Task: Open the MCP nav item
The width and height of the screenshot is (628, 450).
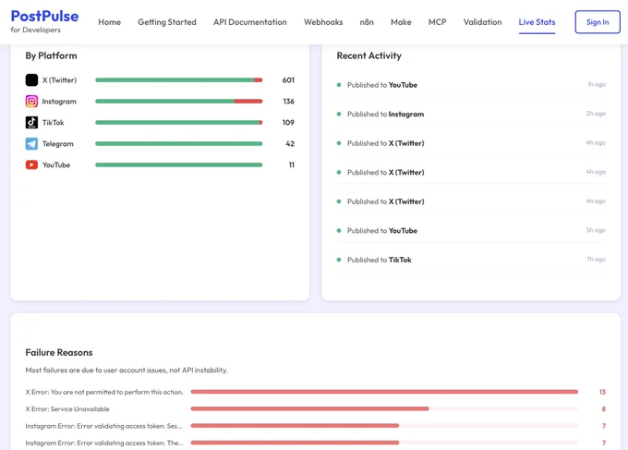Action: 438,22
